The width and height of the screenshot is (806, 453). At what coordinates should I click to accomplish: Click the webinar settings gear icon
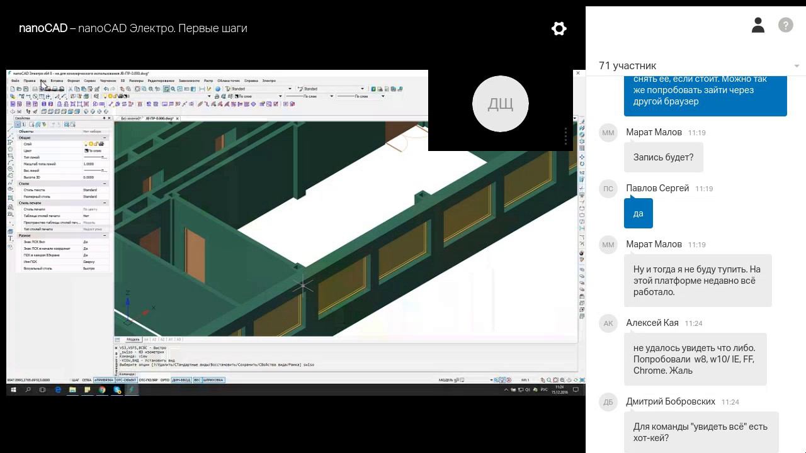coord(559,29)
